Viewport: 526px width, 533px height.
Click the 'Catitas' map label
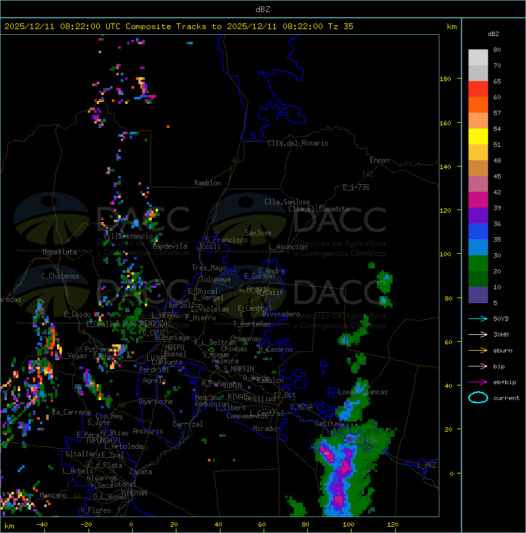click(x=328, y=423)
